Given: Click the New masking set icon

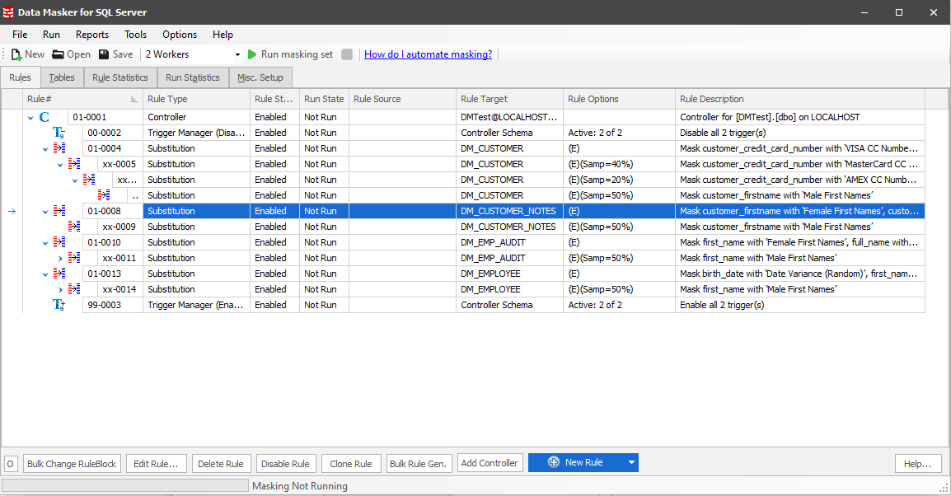Looking at the screenshot, I should pyautogui.click(x=16, y=54).
